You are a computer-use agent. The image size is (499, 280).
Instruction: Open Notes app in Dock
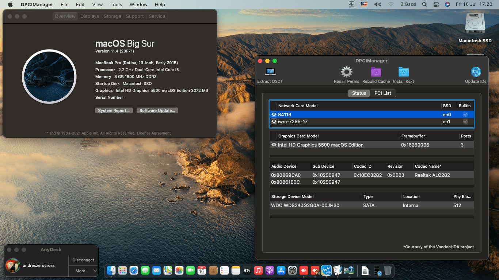coord(236,270)
